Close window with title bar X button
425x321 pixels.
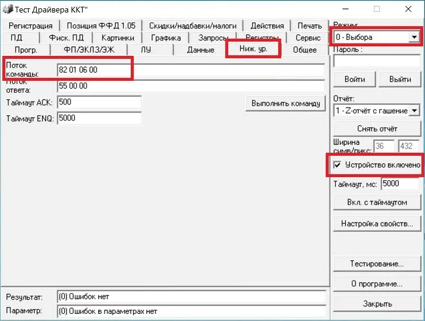point(408,9)
